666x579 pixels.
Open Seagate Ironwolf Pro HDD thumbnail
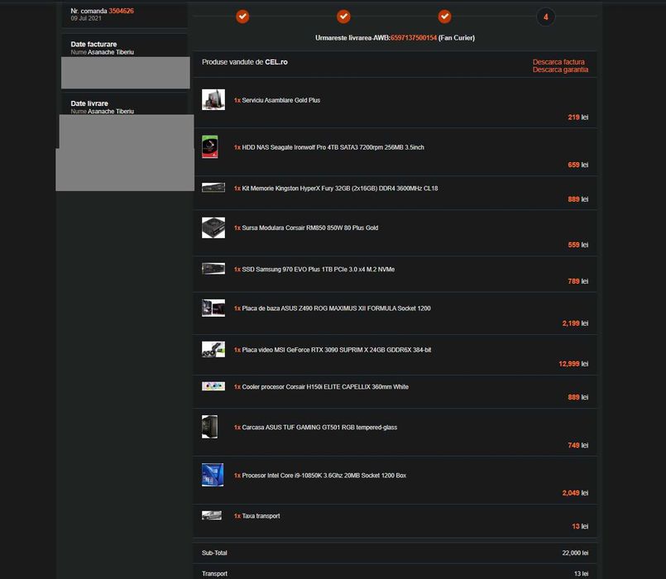point(210,146)
